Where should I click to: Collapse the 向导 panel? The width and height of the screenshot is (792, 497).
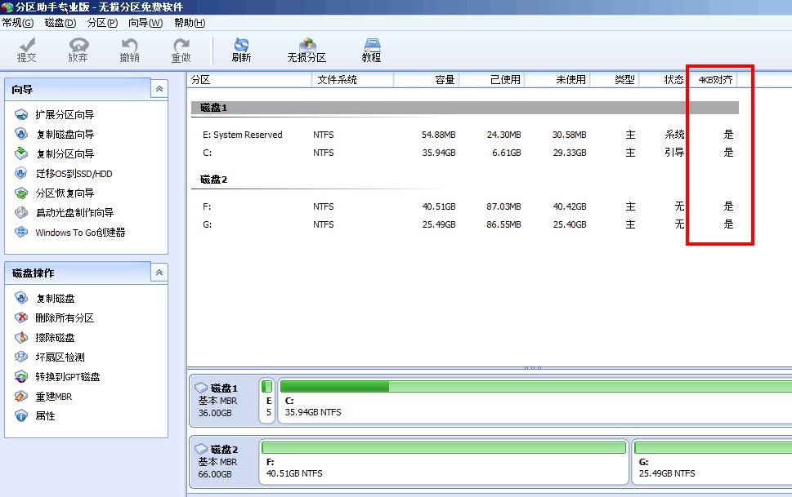tap(159, 88)
